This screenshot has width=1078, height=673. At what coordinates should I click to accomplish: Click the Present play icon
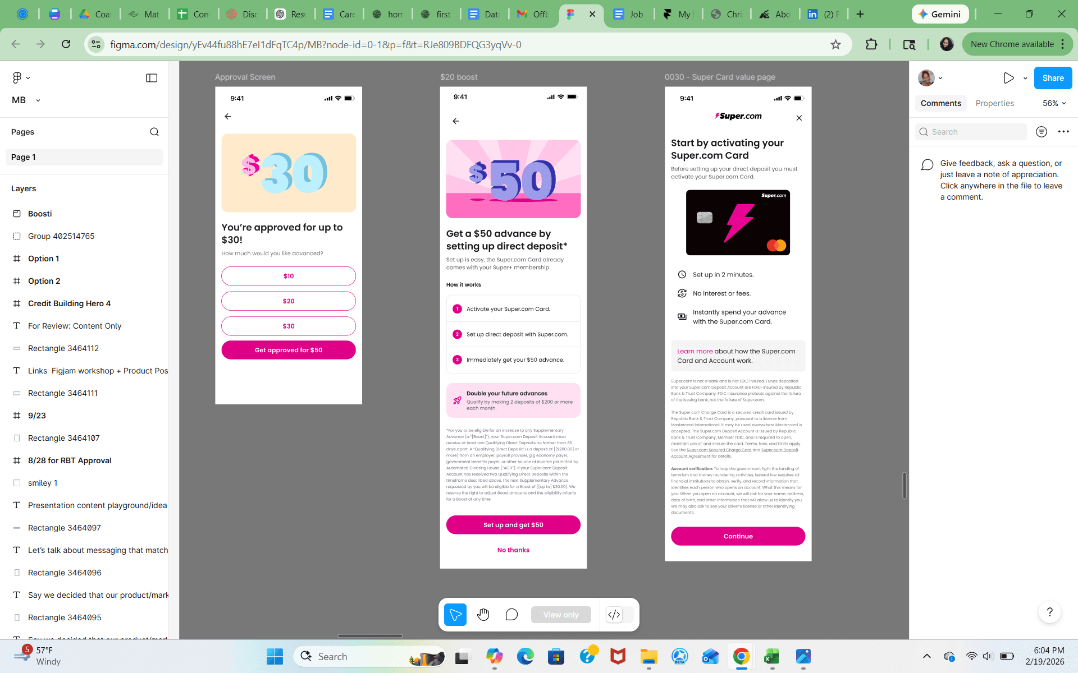(1008, 78)
